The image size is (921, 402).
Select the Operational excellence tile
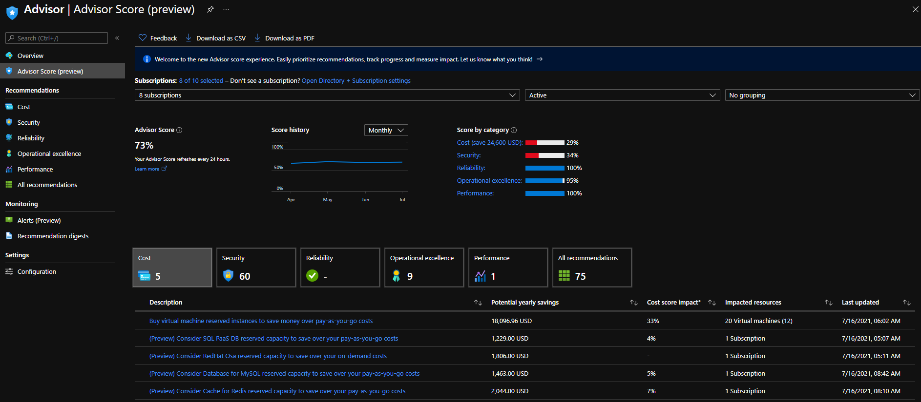coord(424,268)
